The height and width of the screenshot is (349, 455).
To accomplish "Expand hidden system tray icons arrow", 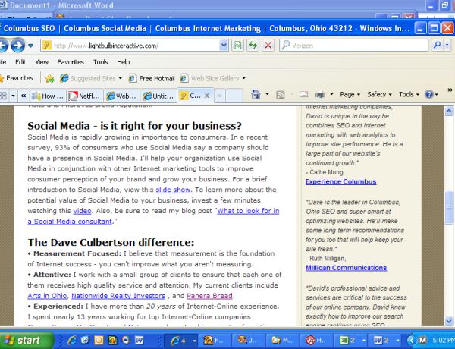I will coord(411,341).
